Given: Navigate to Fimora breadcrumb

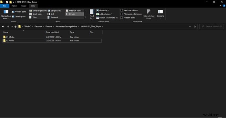Looking at the screenshot, I should click(48, 27).
